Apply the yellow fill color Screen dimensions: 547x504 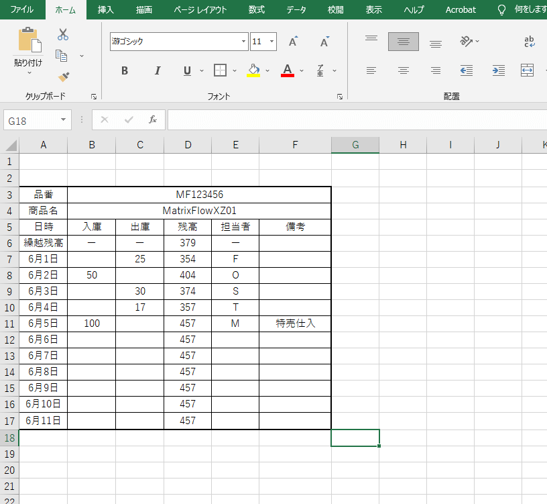pyautogui.click(x=253, y=70)
